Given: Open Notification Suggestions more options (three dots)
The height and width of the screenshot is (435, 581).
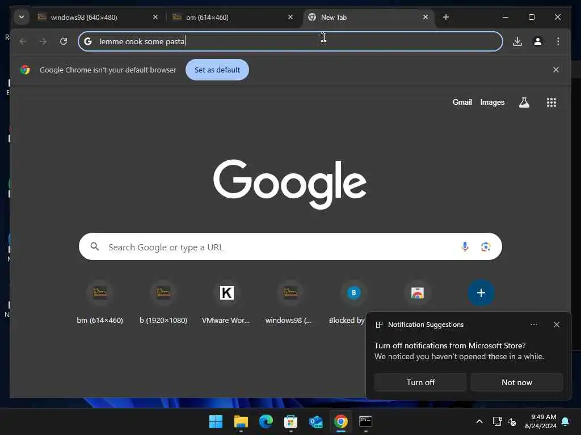Looking at the screenshot, I should click(x=533, y=325).
